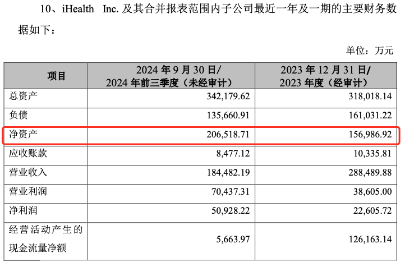
Task: Click the '净利润' row label
Action: click(x=22, y=211)
